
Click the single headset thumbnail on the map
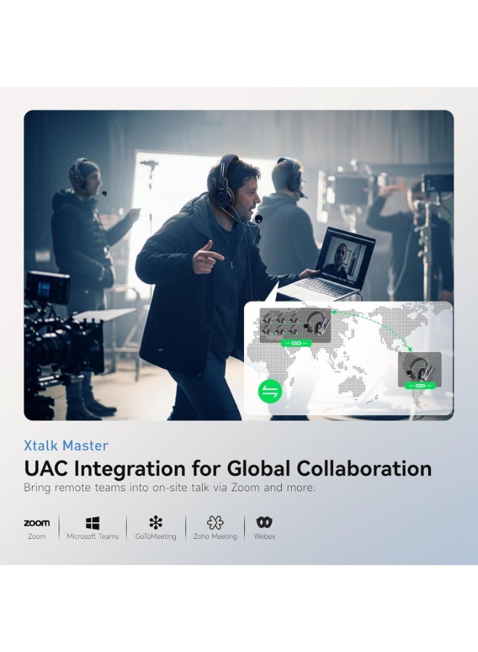point(420,369)
